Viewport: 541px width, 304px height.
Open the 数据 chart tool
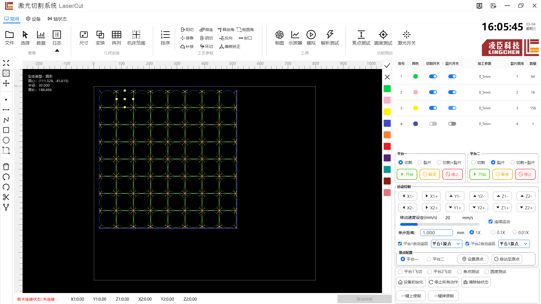pos(41,38)
